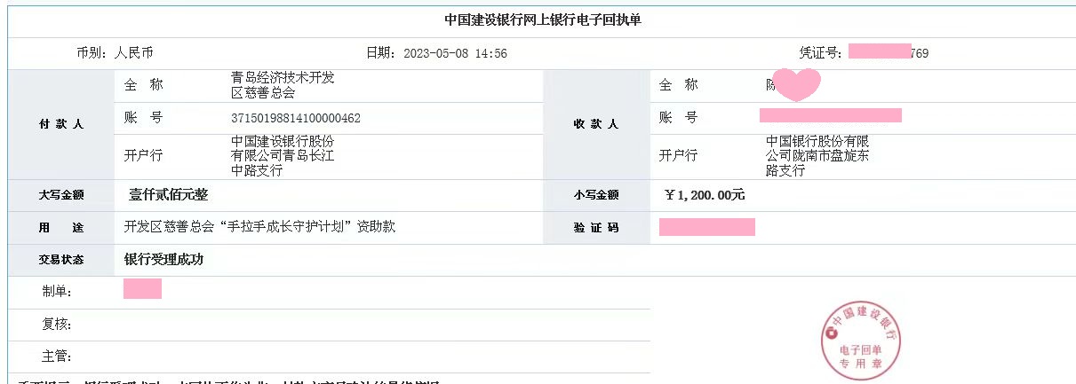Click the 收款人 header cell
Image resolution: width=1076 pixels, height=384 pixels.
[595, 124]
